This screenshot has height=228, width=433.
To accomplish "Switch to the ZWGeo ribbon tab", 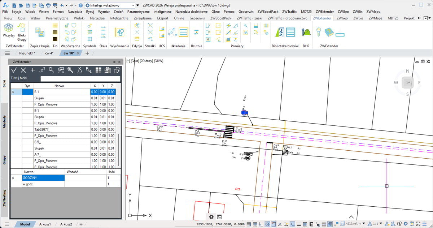I will click(342, 18).
